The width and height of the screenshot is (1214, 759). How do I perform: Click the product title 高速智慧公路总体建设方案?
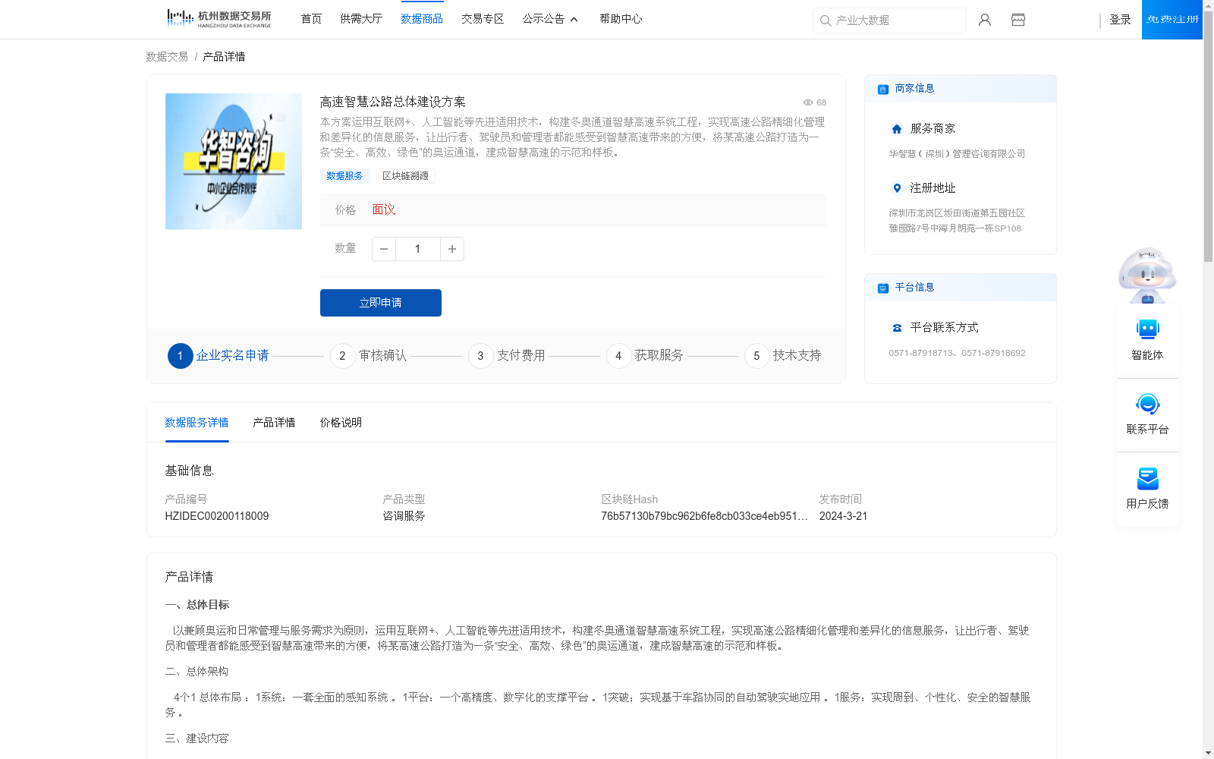(392, 102)
